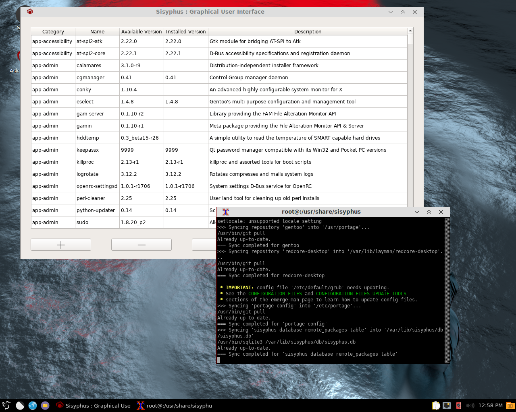Click the Description column header
The width and height of the screenshot is (516, 412).
[308, 31]
